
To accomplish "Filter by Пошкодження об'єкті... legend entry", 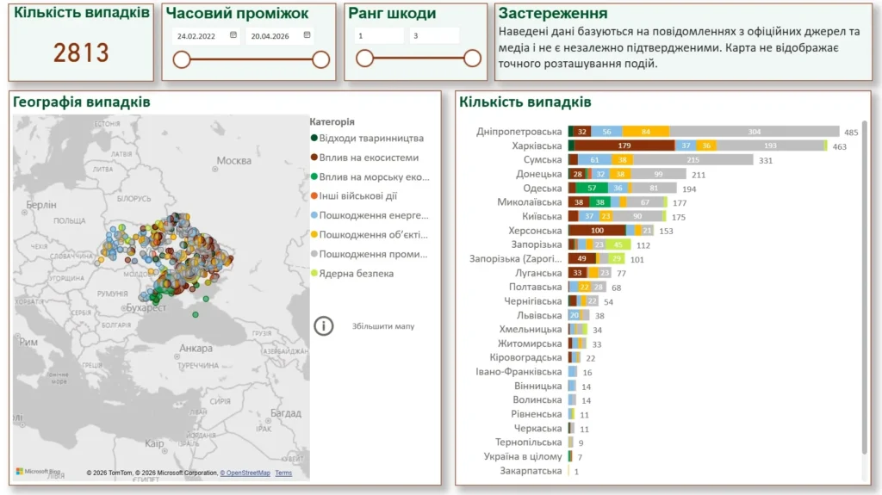I will (373, 235).
